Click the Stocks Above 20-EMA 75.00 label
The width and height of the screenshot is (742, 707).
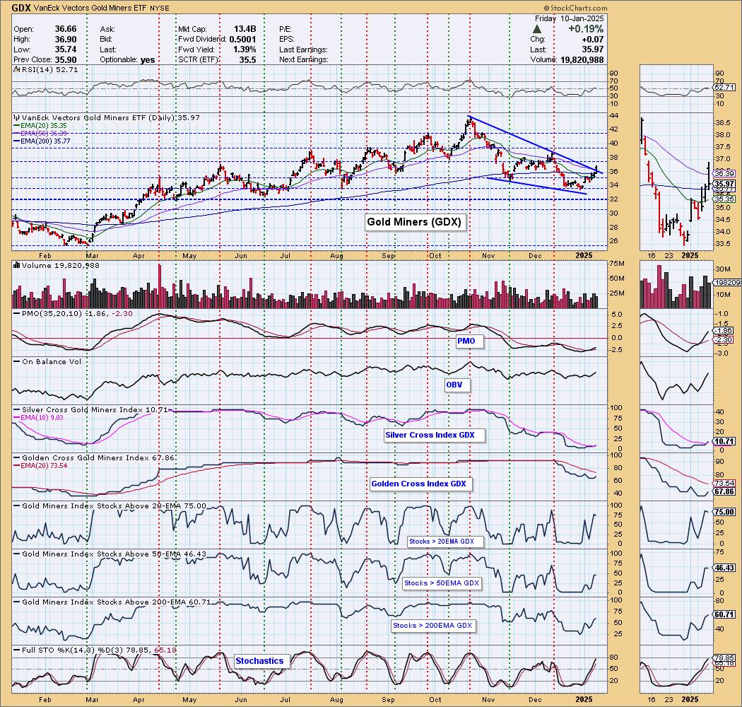pos(114,506)
